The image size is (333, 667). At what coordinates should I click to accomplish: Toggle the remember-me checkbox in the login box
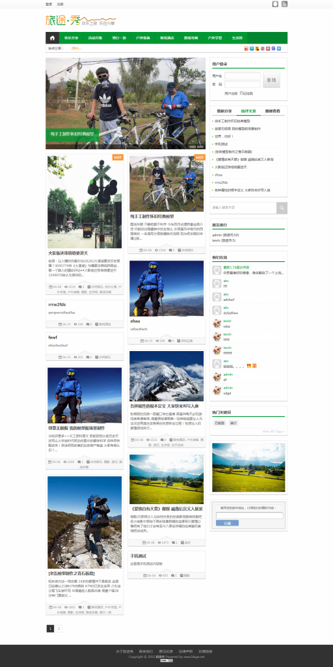tap(242, 92)
